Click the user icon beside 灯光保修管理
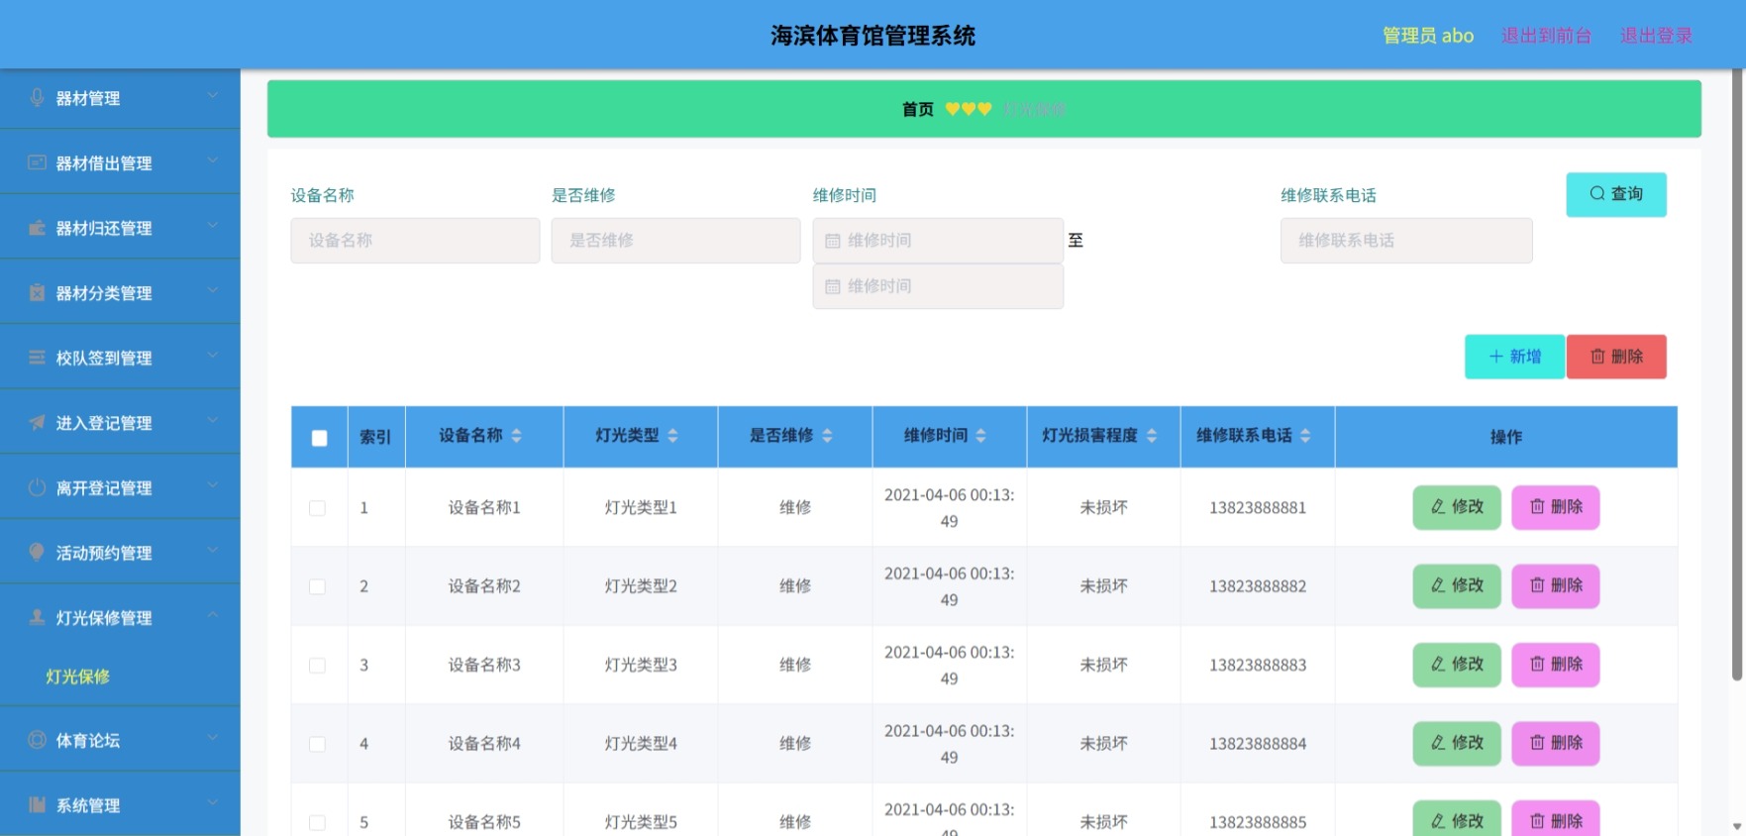Viewport: 1746px width, 836px height. tap(37, 617)
